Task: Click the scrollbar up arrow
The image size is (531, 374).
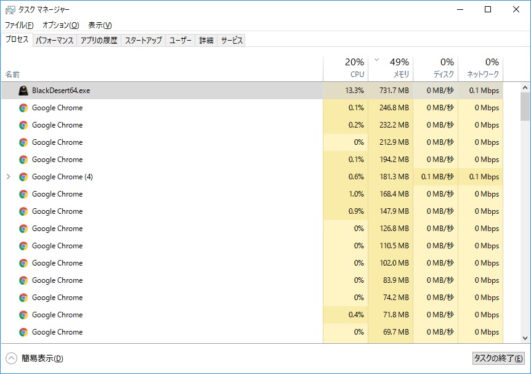Action: tap(525, 87)
